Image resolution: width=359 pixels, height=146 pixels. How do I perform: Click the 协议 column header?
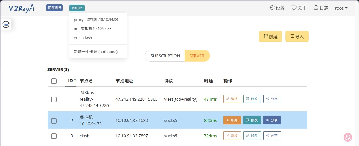(169, 81)
